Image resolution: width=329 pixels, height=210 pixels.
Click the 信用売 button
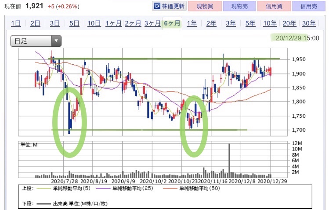click(x=309, y=6)
